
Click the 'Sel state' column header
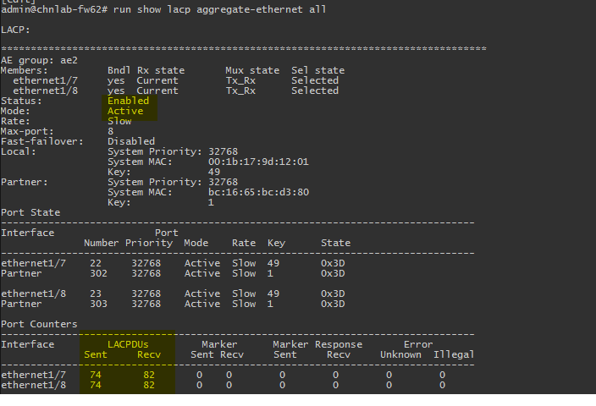(317, 70)
